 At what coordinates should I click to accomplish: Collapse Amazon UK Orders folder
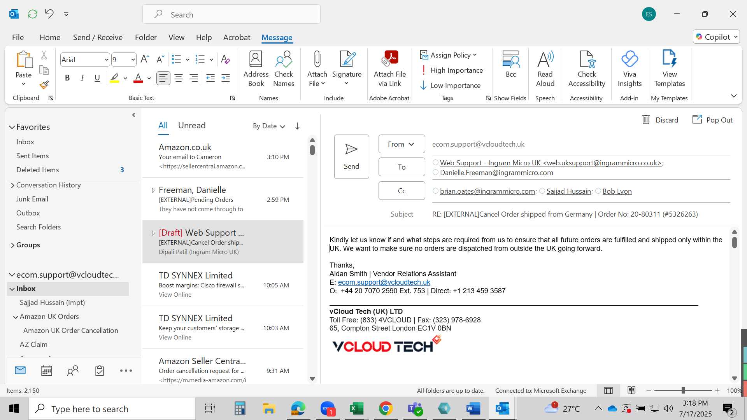coord(16,317)
